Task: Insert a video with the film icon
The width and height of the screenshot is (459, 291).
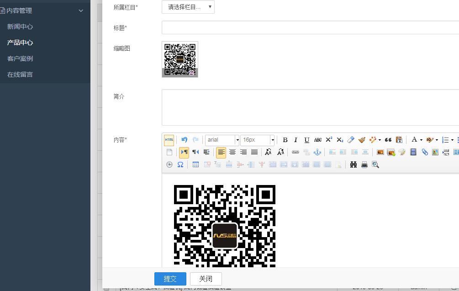Action: click(413, 152)
